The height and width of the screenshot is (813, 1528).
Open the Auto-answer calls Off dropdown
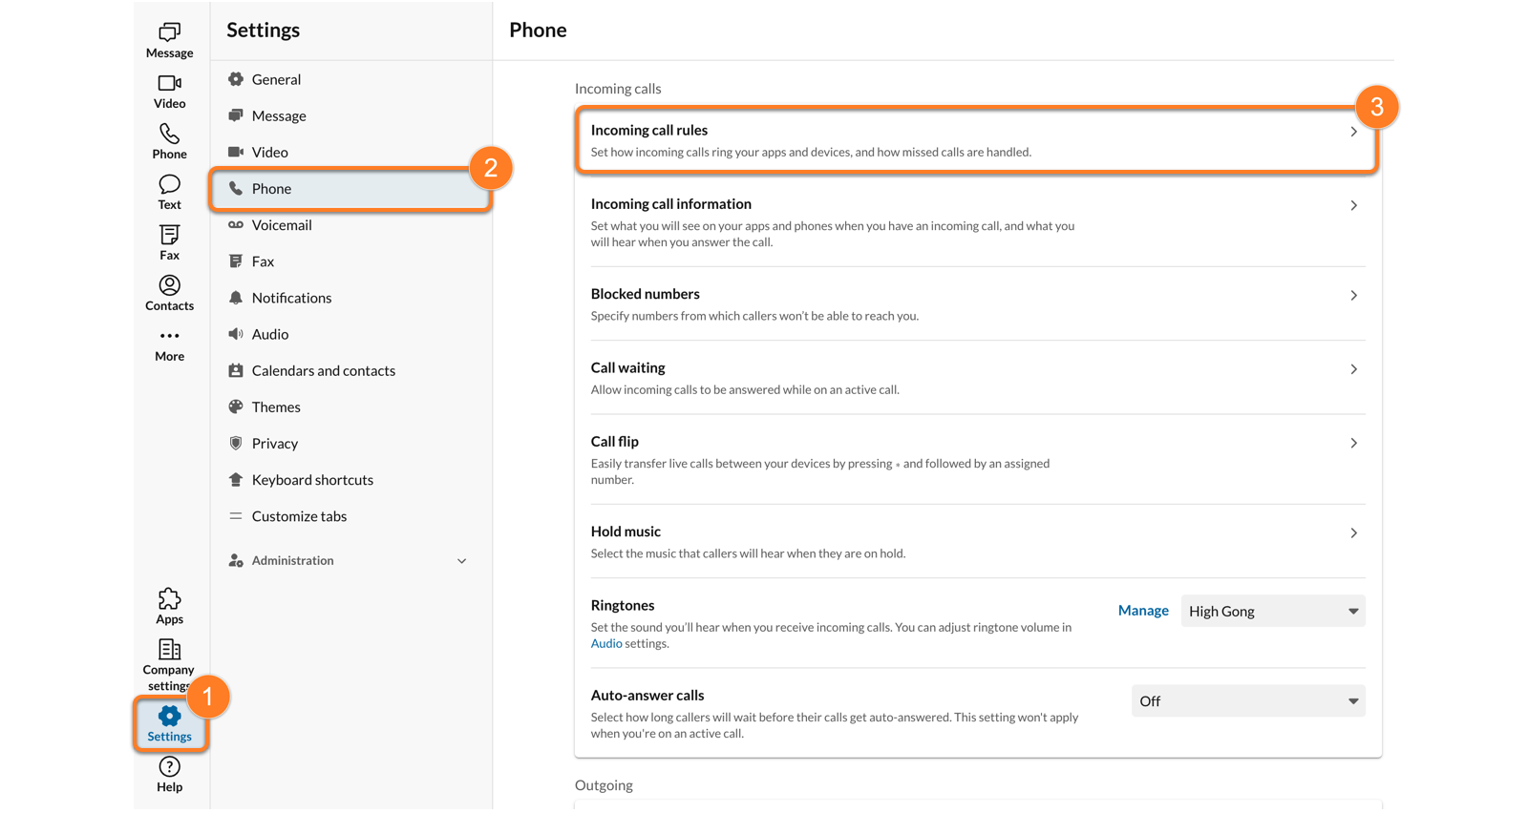pyautogui.click(x=1247, y=701)
